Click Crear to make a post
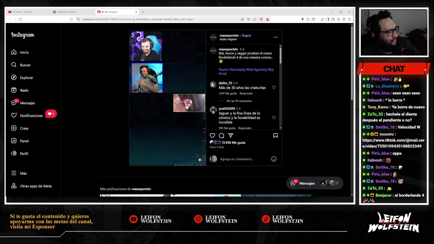 pyautogui.click(x=20, y=128)
